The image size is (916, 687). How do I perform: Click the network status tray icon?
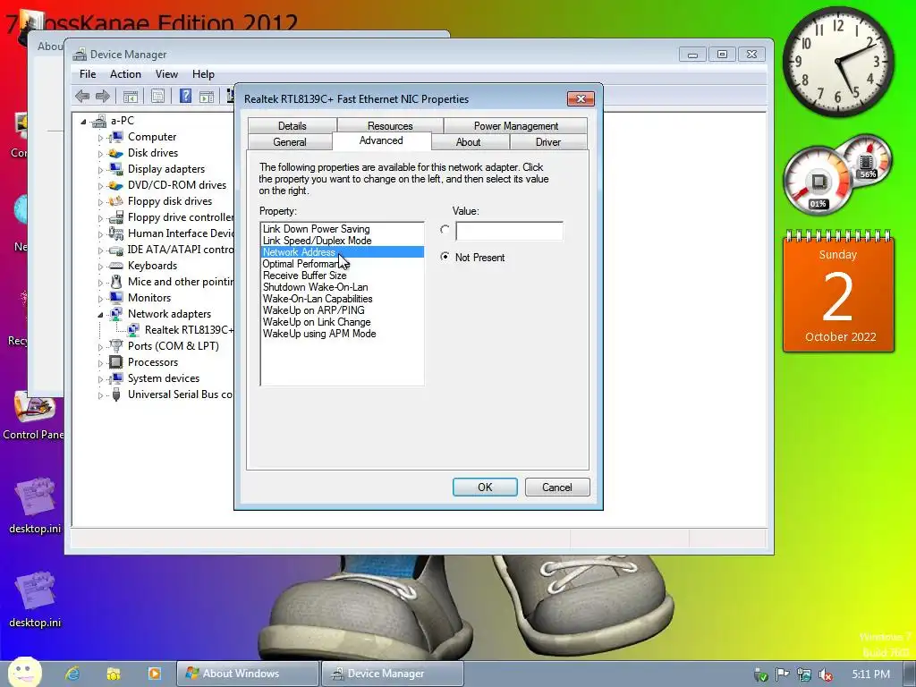pos(804,674)
